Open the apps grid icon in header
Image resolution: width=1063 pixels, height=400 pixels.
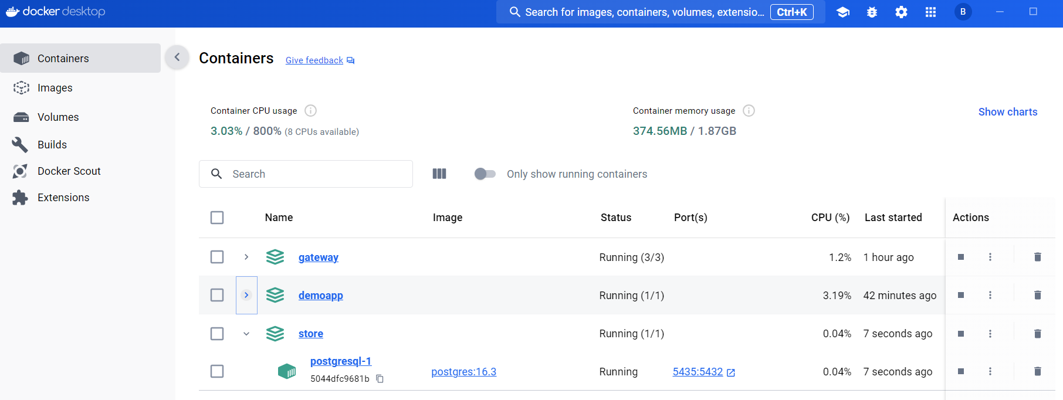[931, 12]
